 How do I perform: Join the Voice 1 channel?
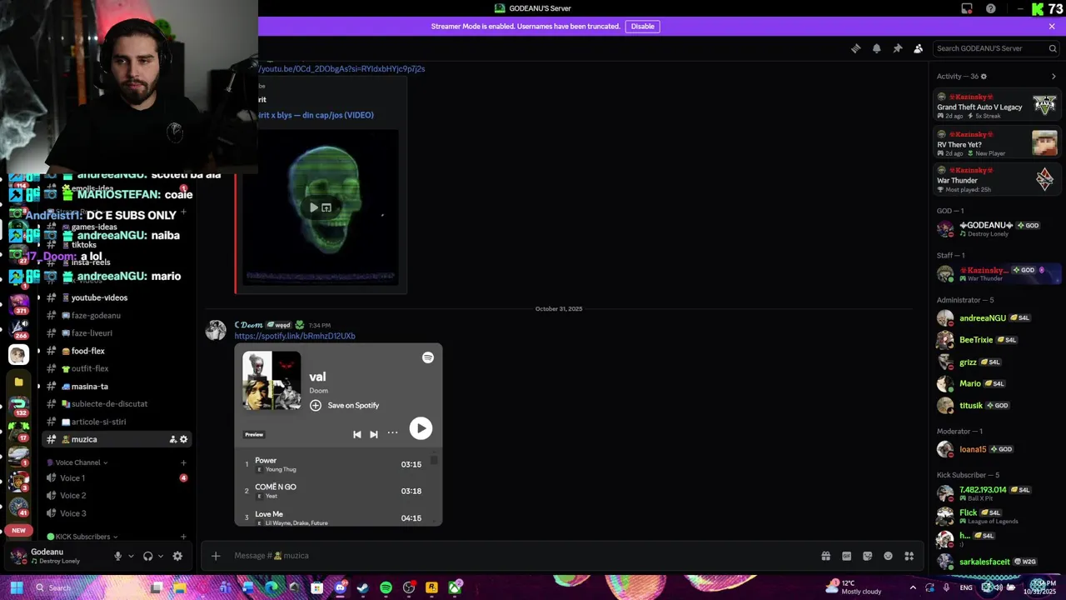click(117, 478)
